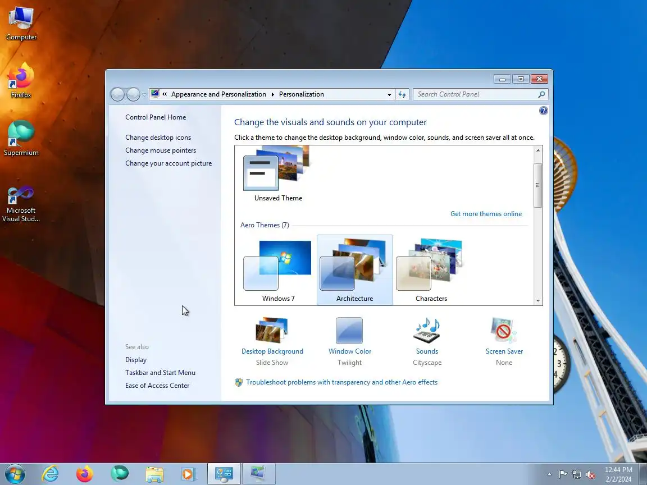
Task: Switch to Control Panel taskbar window
Action: point(224,474)
